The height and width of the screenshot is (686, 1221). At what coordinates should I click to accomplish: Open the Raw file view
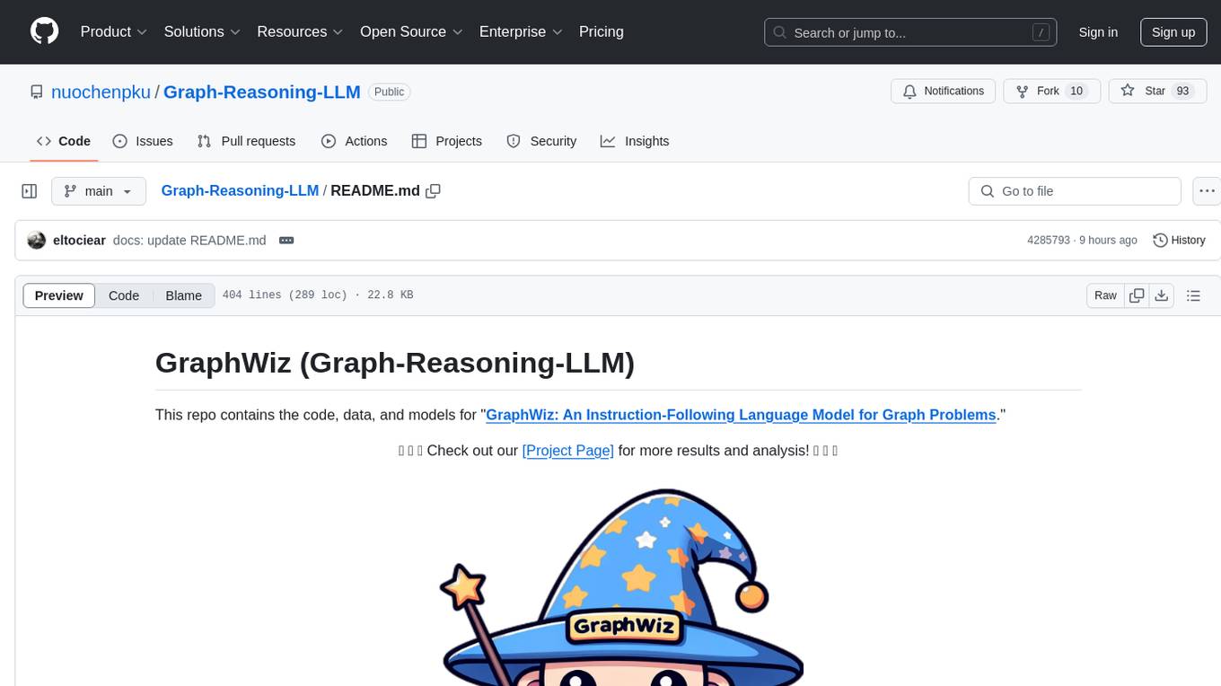tap(1105, 295)
